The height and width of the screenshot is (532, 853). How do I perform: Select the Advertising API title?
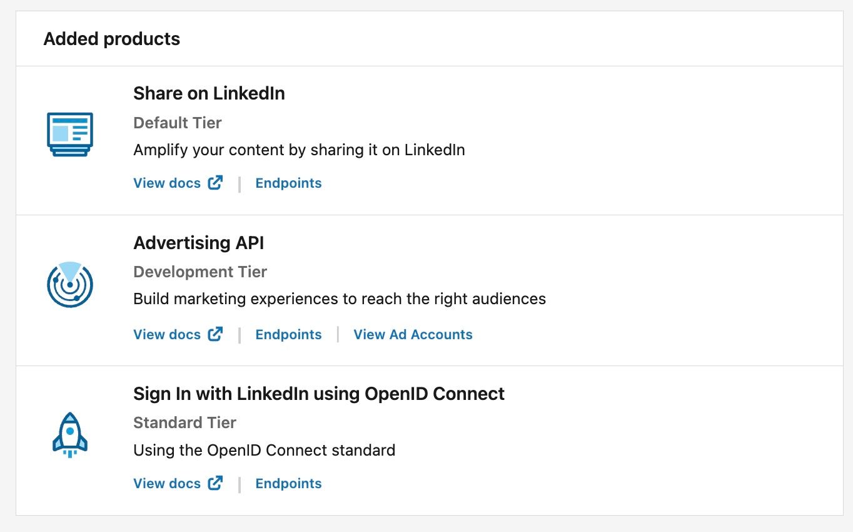[x=199, y=243]
